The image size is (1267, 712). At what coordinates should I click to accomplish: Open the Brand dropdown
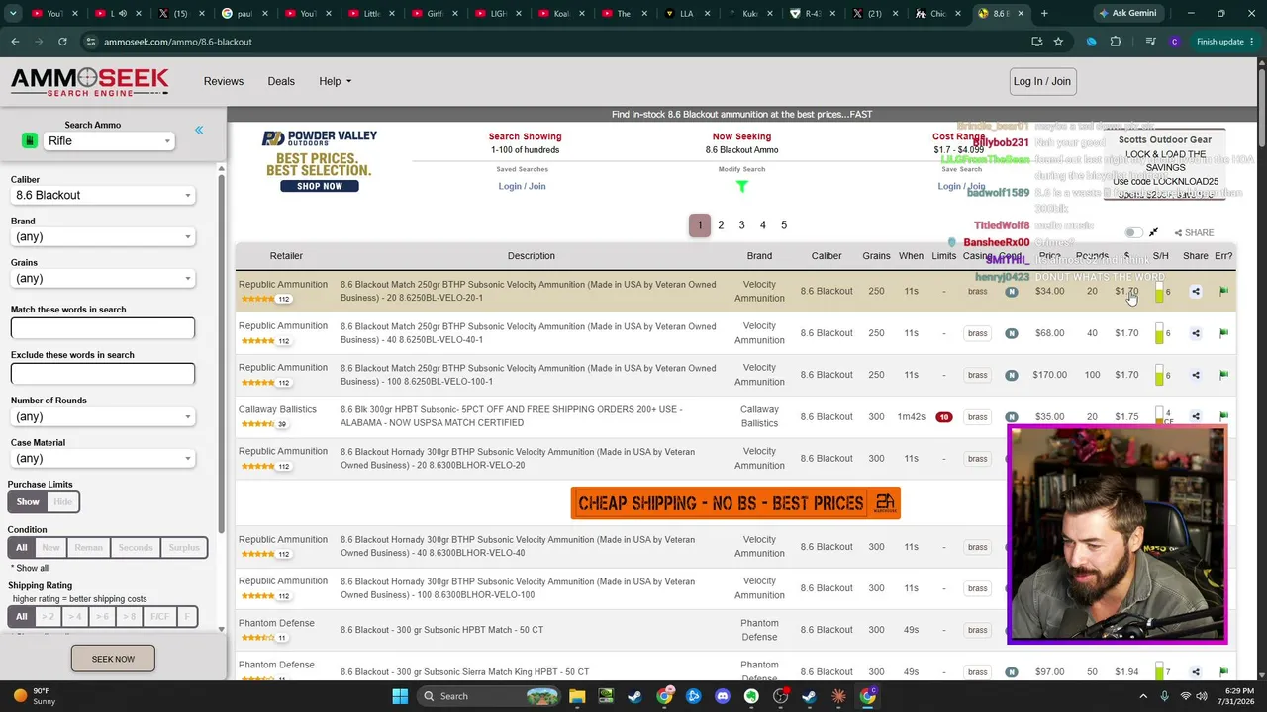tap(103, 236)
